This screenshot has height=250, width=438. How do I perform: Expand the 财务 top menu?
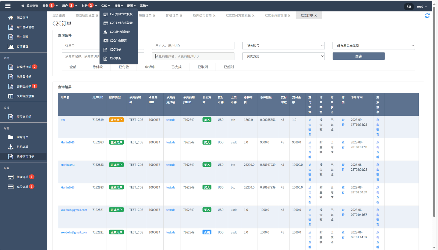click(x=89, y=6)
